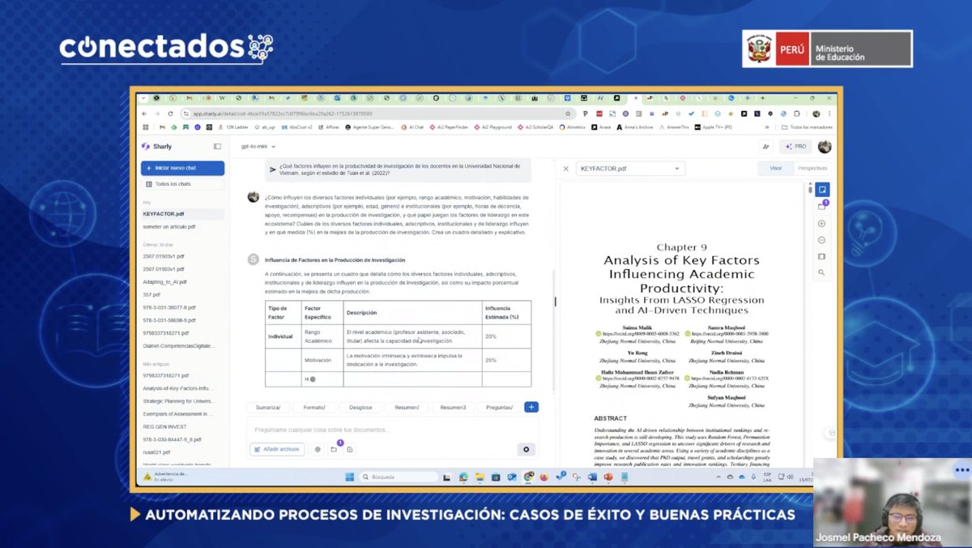972x548 pixels.
Task: Open Dialnet-CompetenciasDigitale chat
Action: click(178, 345)
